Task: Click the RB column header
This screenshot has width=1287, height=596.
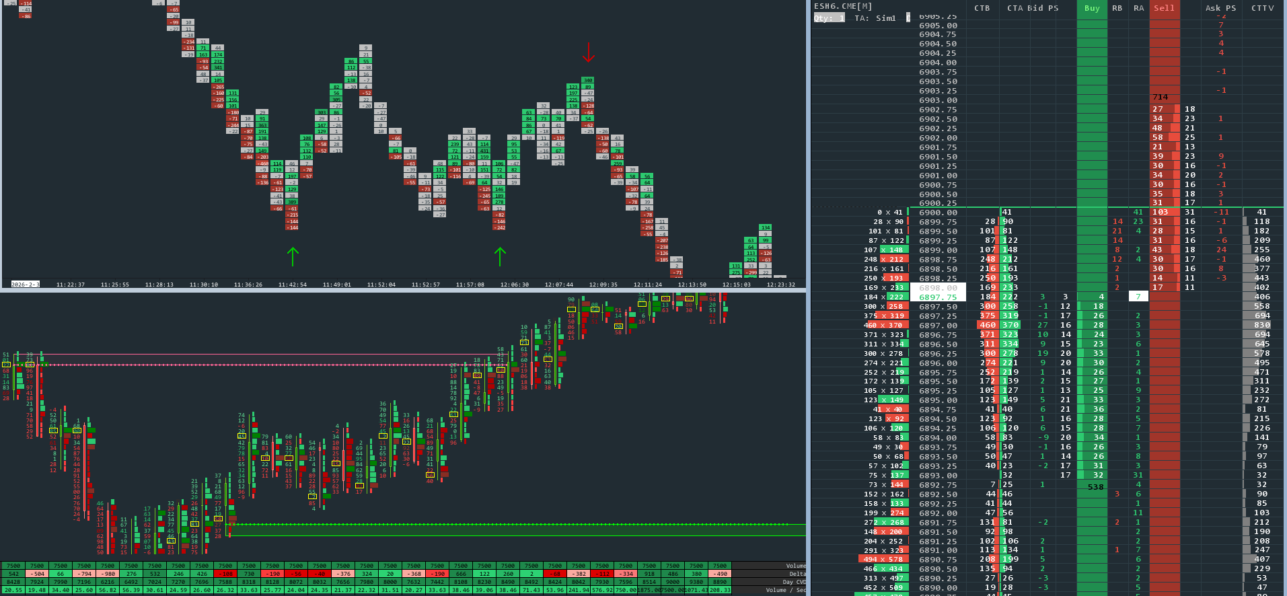Action: [x=1117, y=8]
